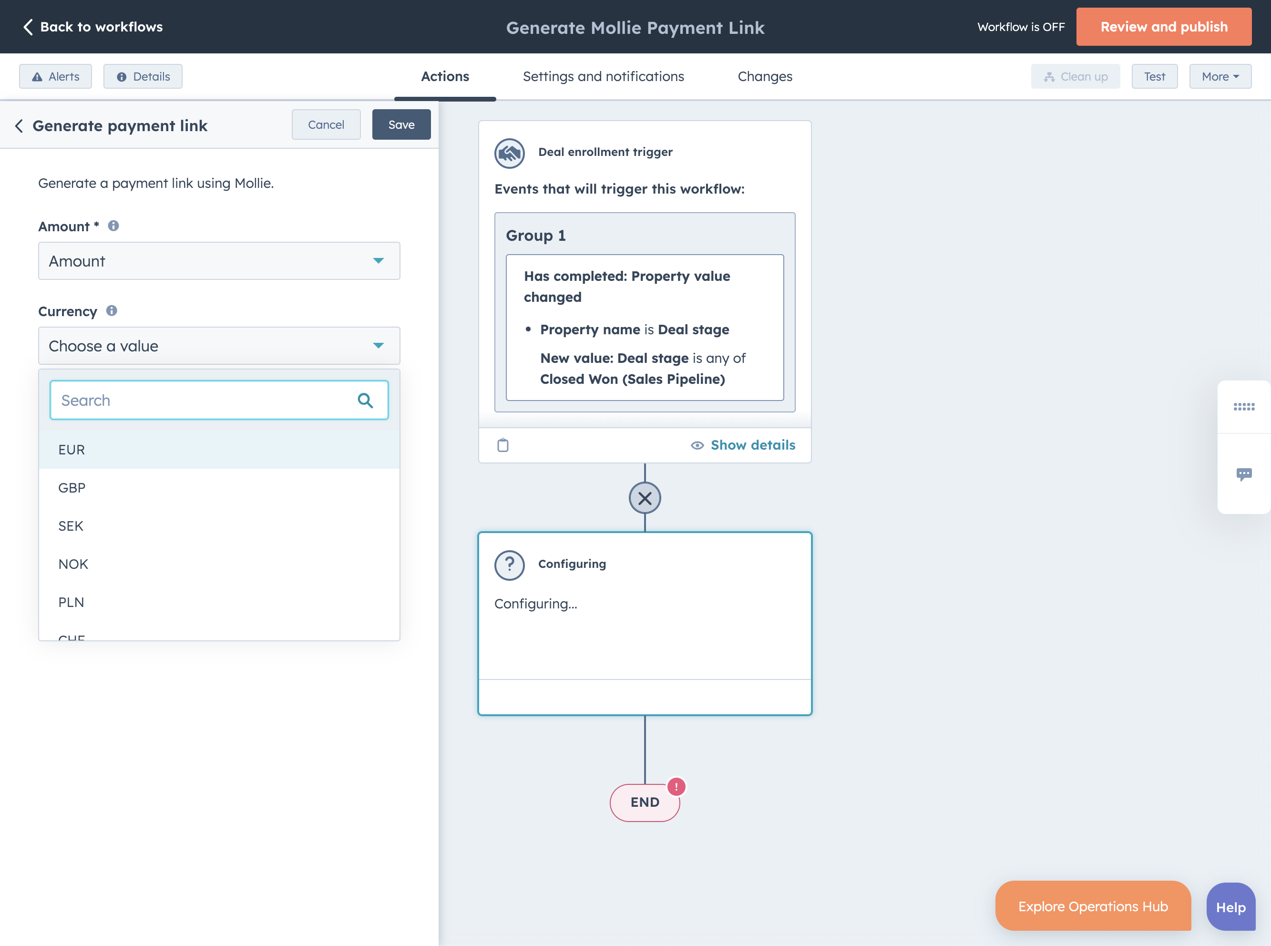The height and width of the screenshot is (946, 1271).
Task: Click the question mark Configuring icon
Action: [509, 565]
